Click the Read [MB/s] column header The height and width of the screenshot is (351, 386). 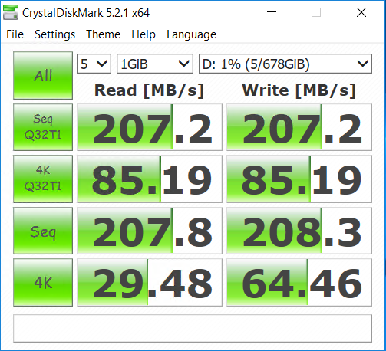(149, 90)
